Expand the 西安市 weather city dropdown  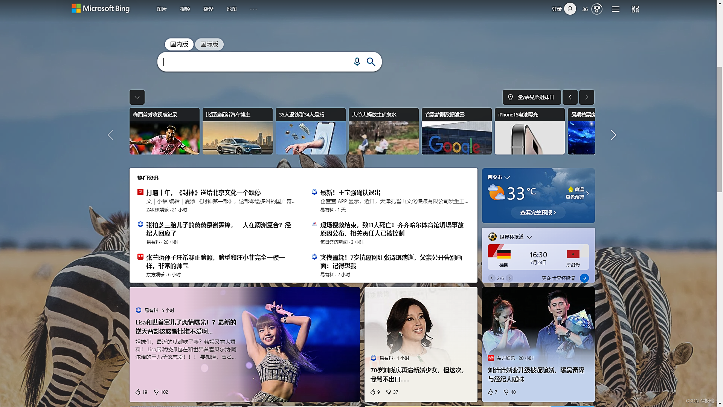click(507, 177)
